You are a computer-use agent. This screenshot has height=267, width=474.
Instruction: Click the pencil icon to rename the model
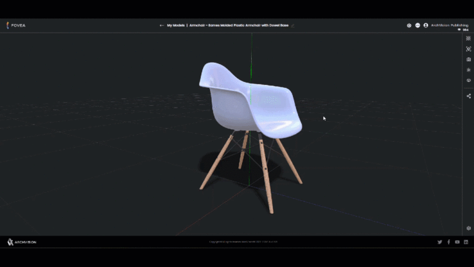pos(292,26)
